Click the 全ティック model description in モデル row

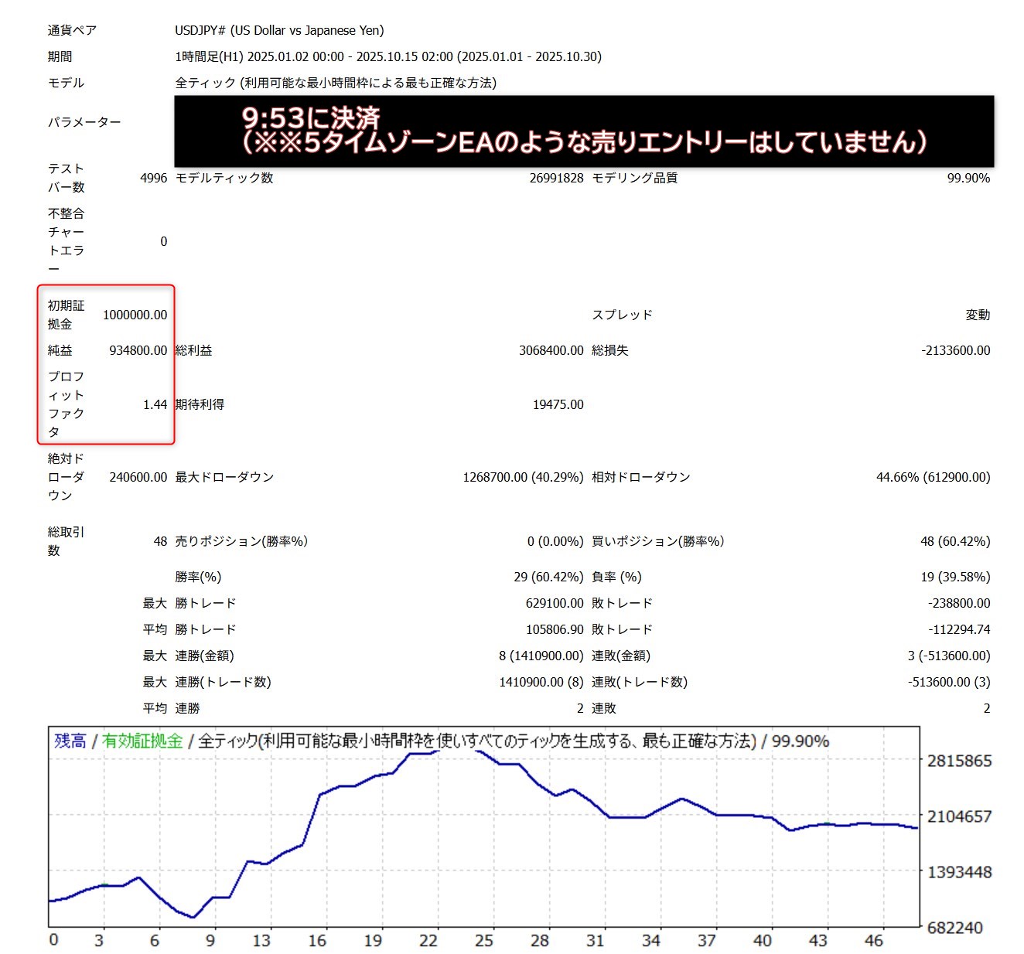(336, 83)
